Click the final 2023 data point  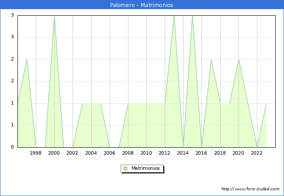coord(266,103)
